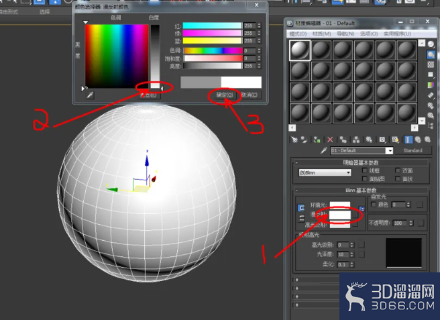Select the 选择 ribbon tab
The image size is (440, 320).
(44, 12)
